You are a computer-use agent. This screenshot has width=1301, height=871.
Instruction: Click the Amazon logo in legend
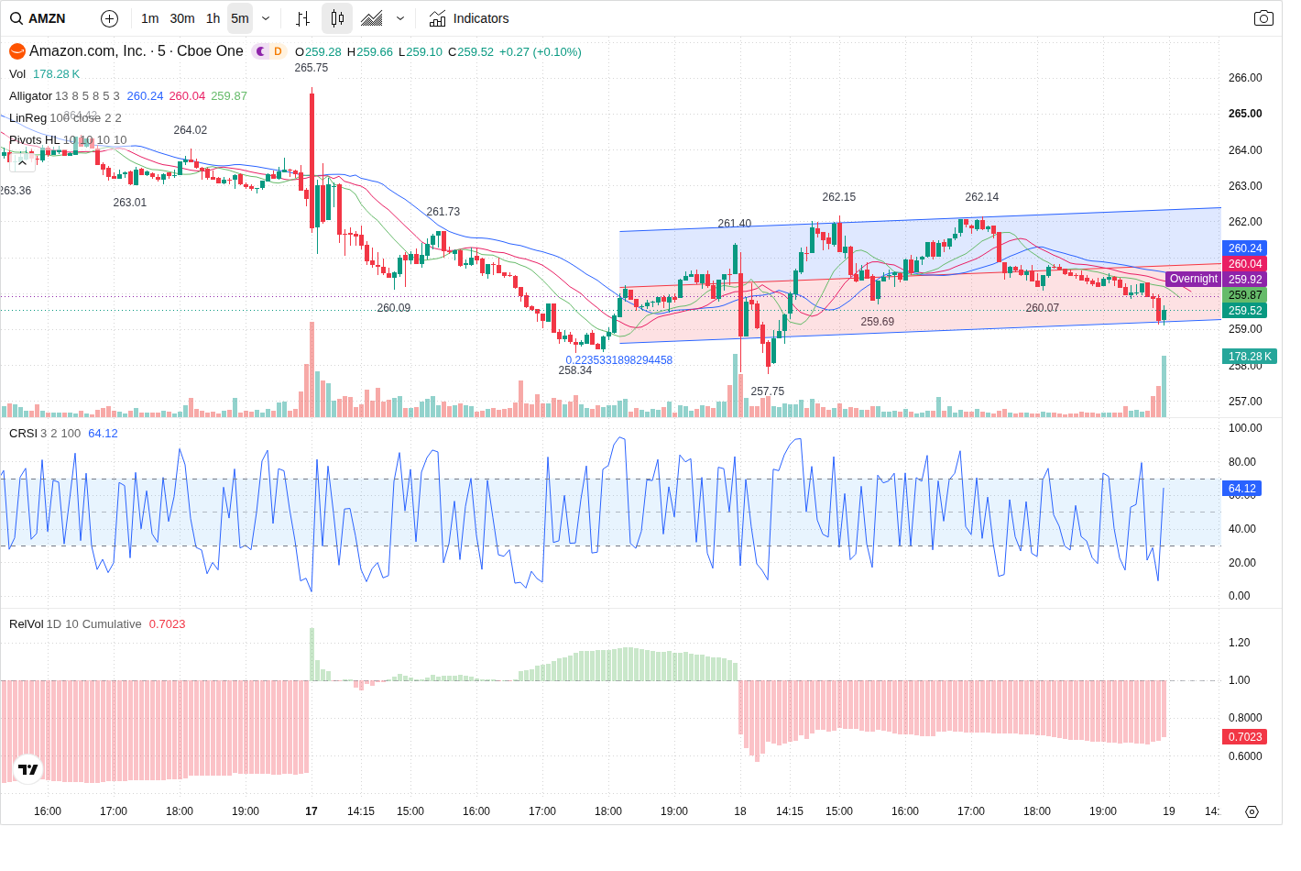point(16,51)
